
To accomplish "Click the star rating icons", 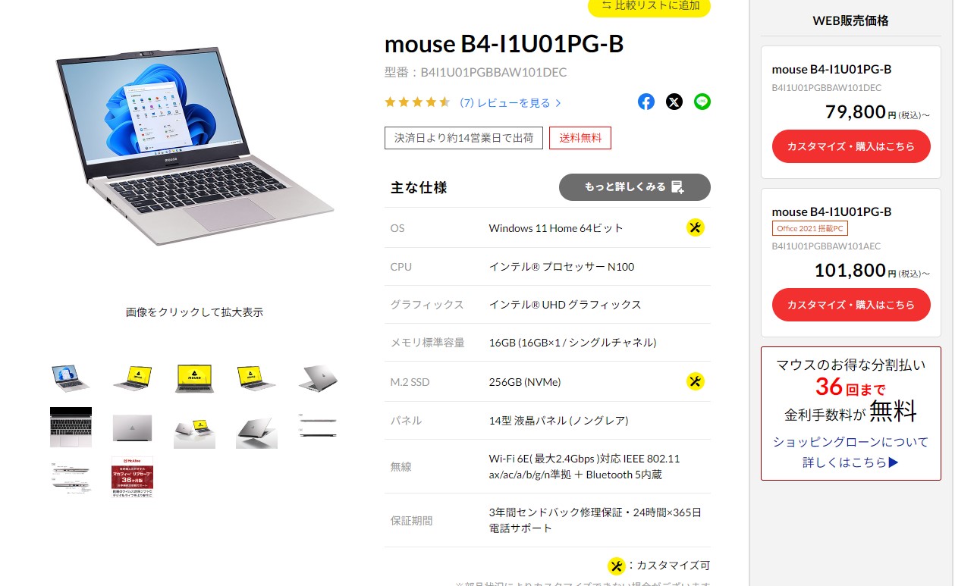I will pos(418,102).
